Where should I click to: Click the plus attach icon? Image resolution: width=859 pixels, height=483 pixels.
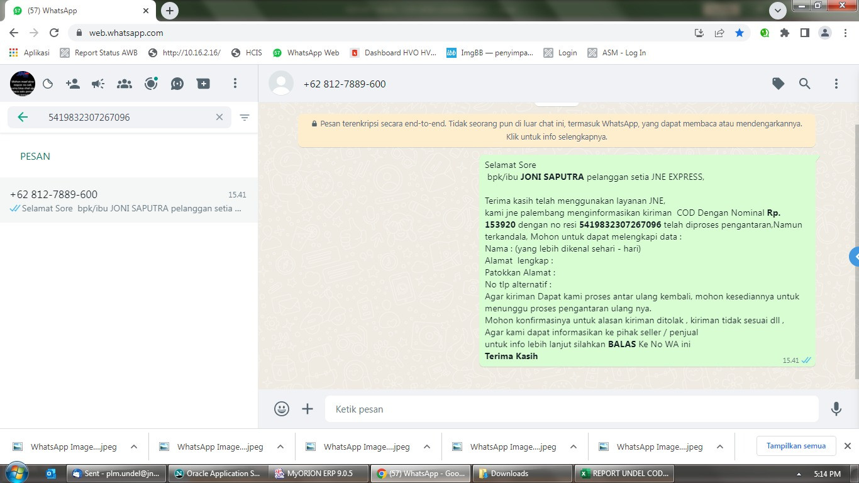(x=308, y=409)
